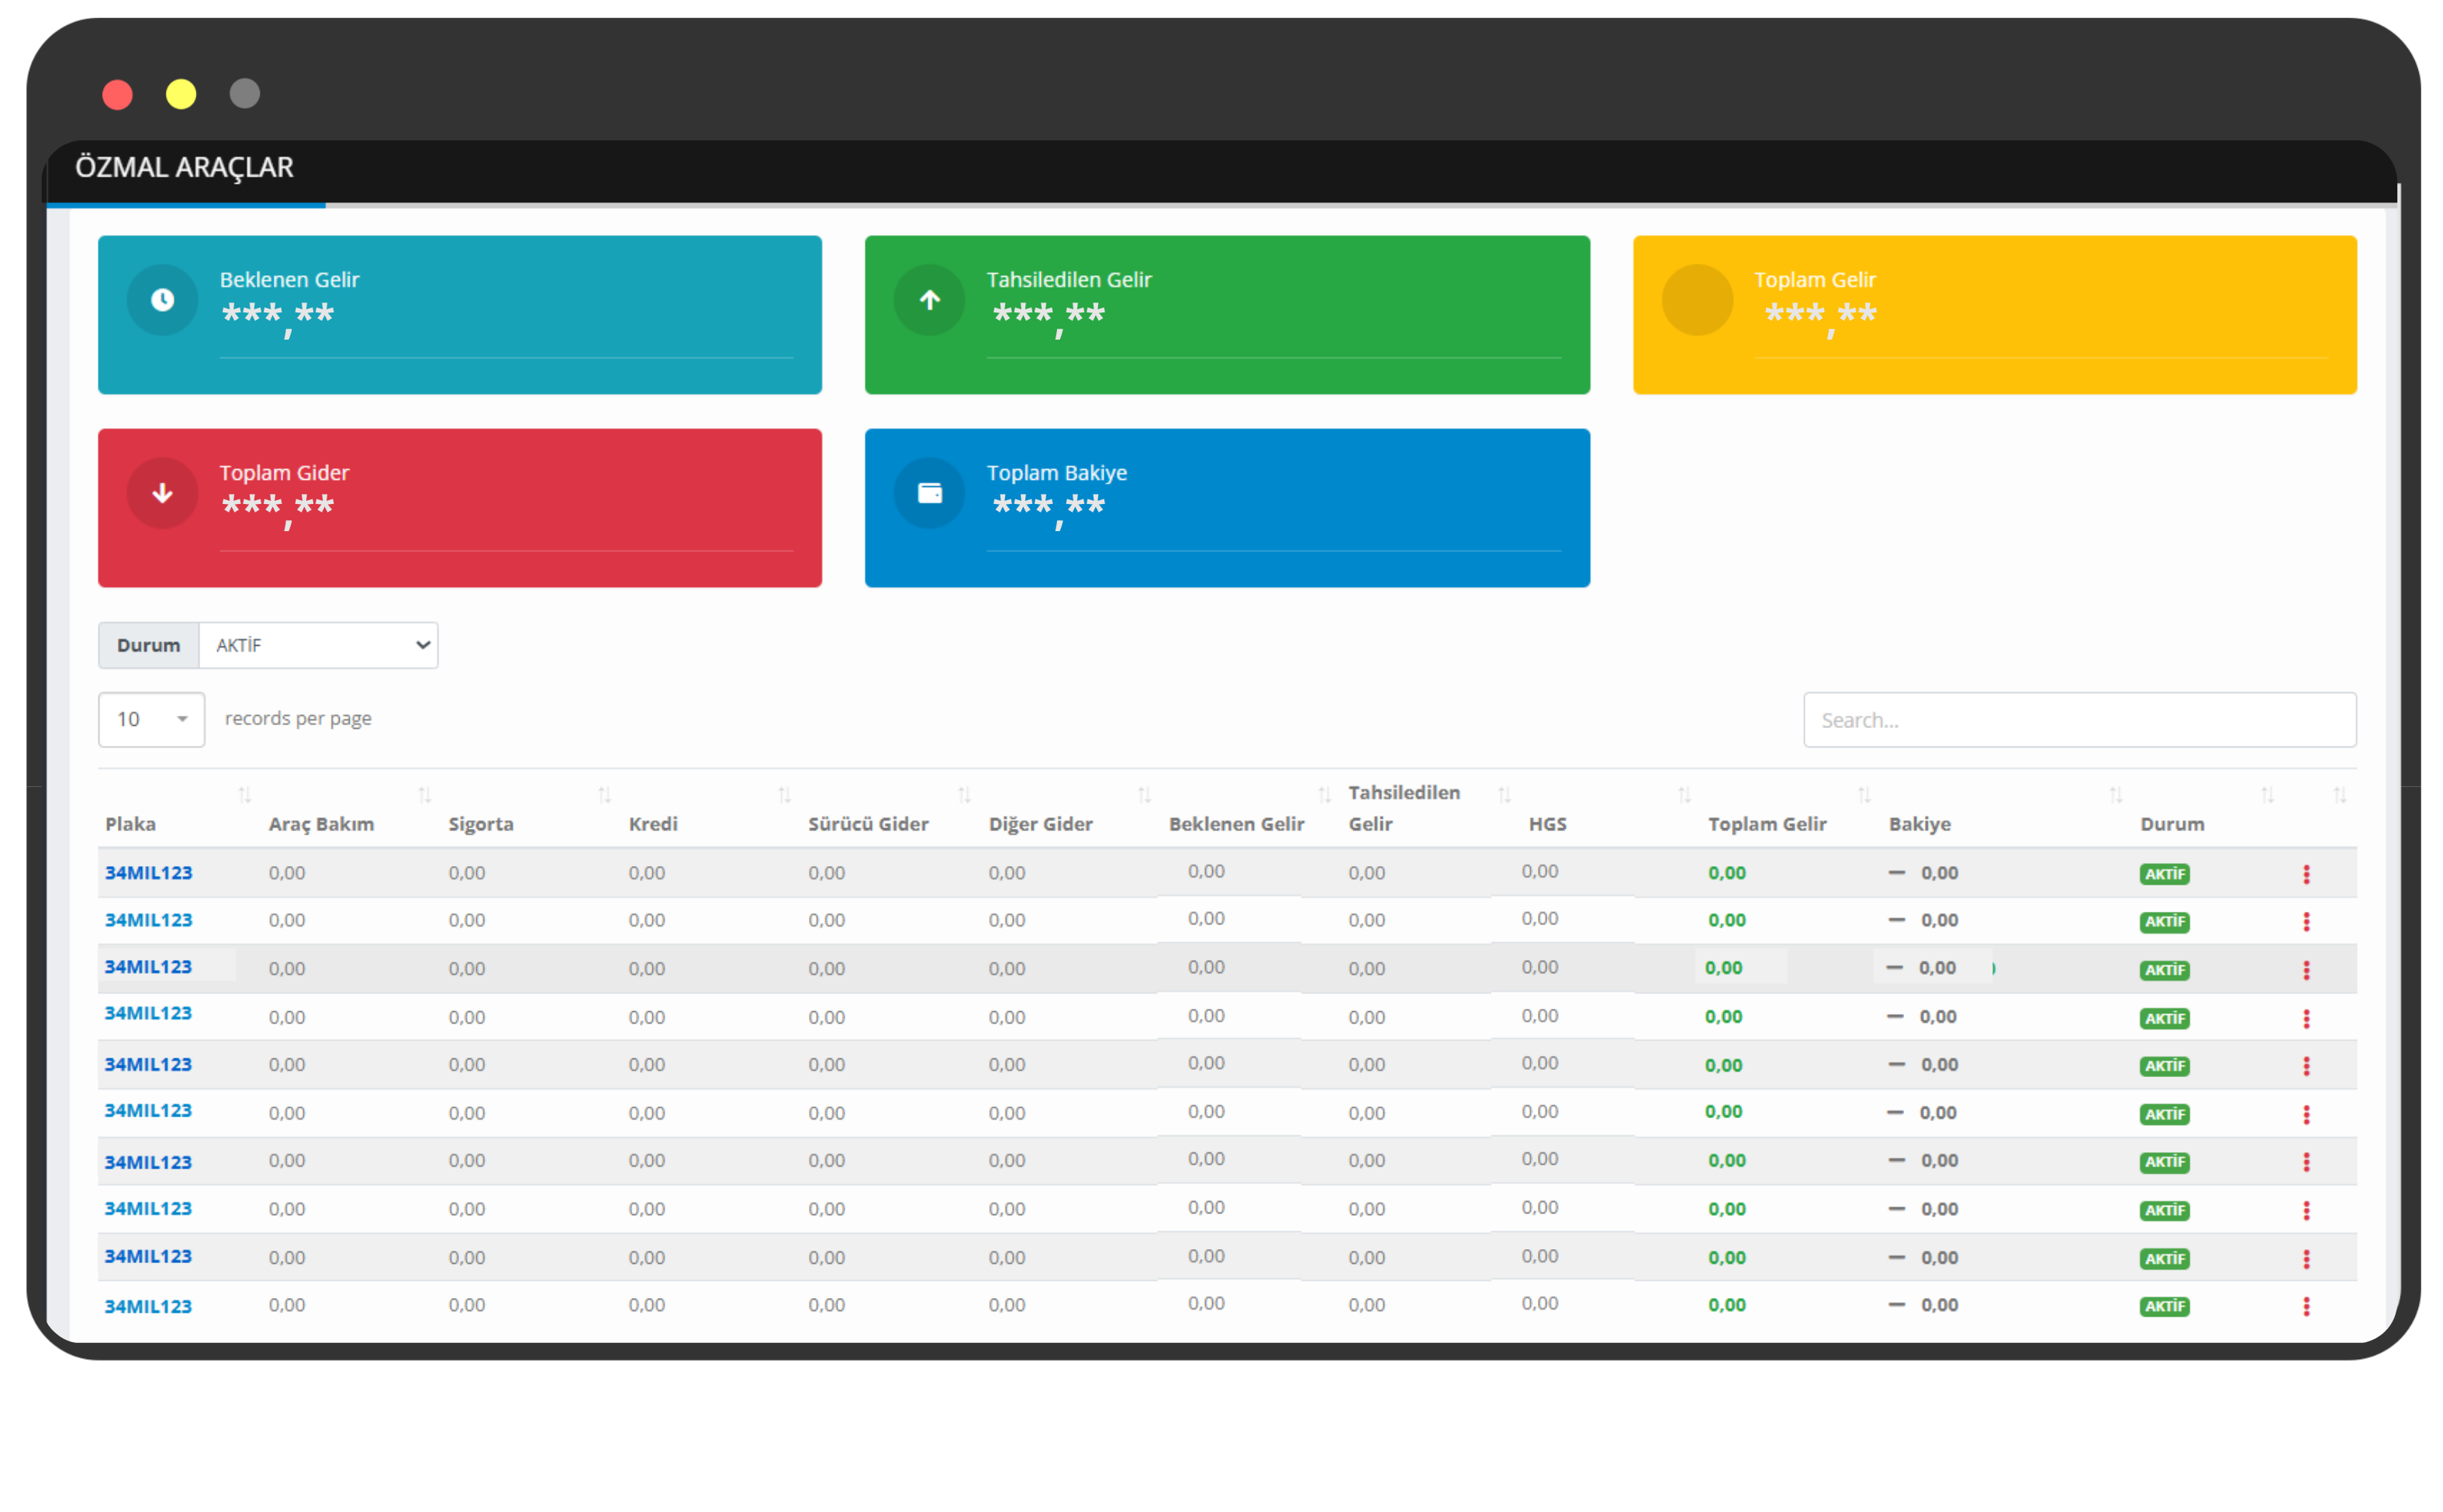Click the Search input field
The image size is (2443, 1512).
pyautogui.click(x=2079, y=720)
